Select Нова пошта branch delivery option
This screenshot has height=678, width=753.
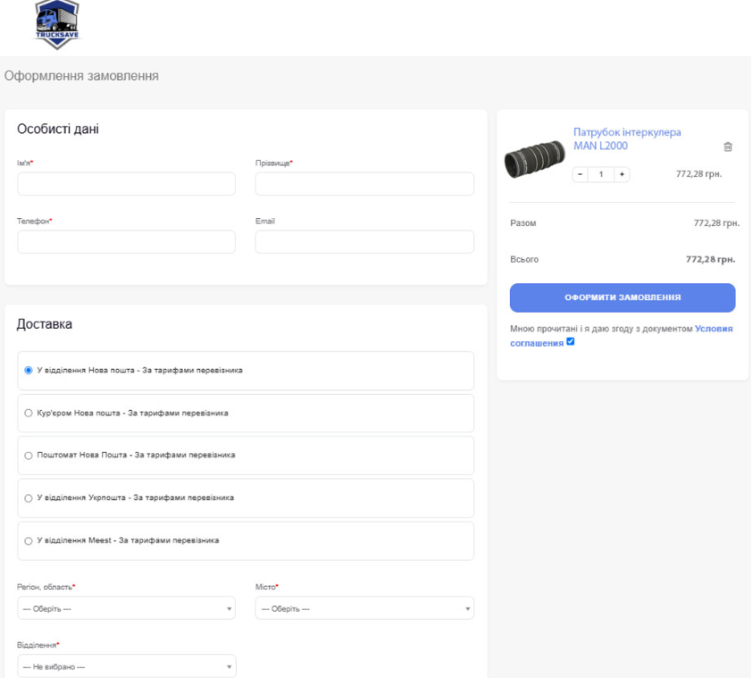tap(29, 370)
